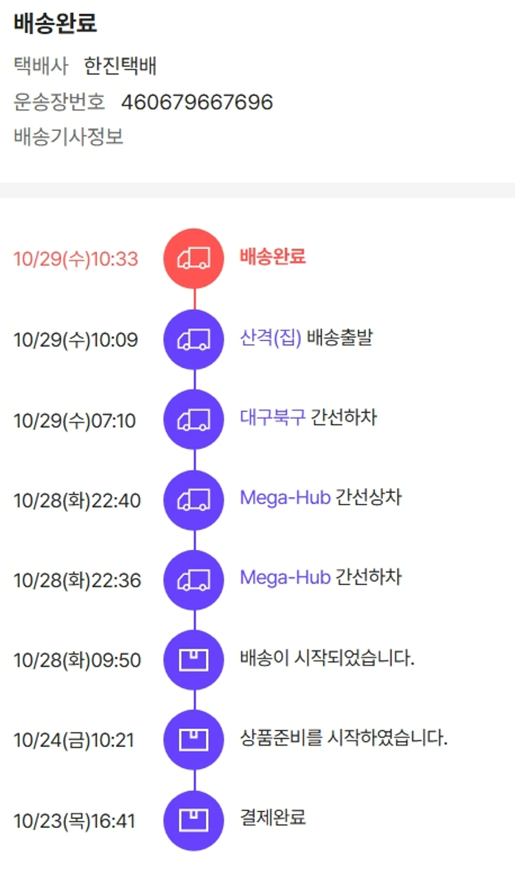
Task: Click the box icon beside 결제완료
Action: point(194,820)
